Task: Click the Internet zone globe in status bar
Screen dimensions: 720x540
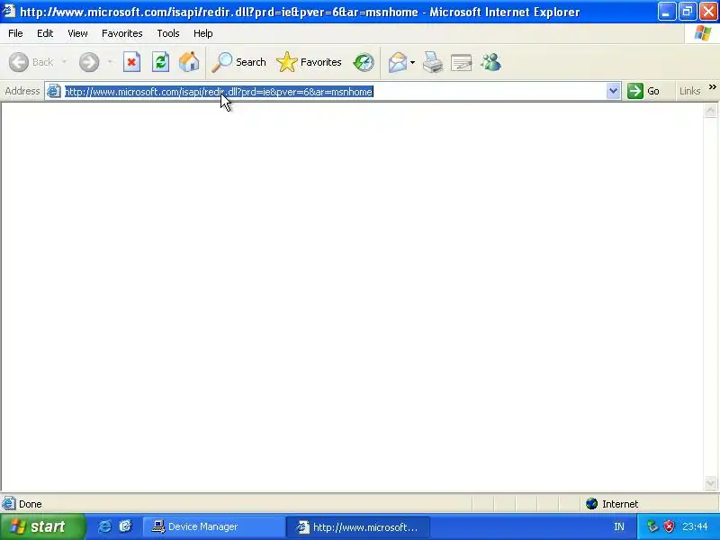Action: [592, 504]
